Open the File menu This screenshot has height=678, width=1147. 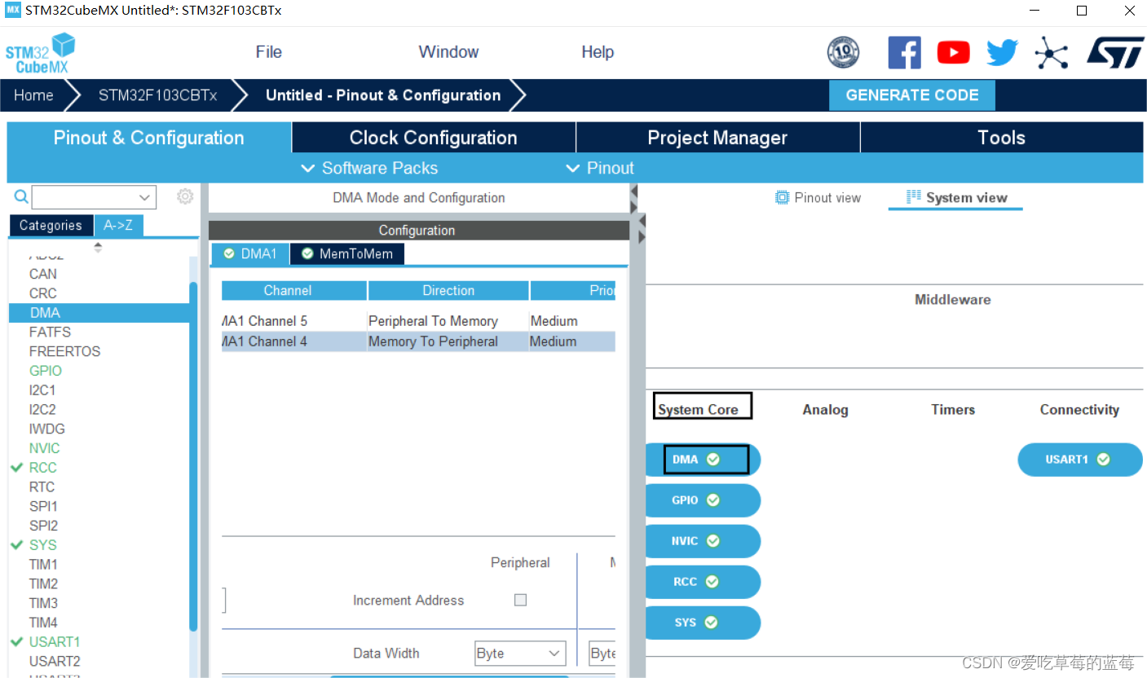pyautogui.click(x=268, y=52)
